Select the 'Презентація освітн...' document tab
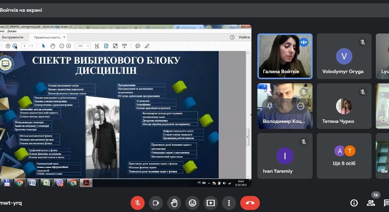 click(x=48, y=37)
